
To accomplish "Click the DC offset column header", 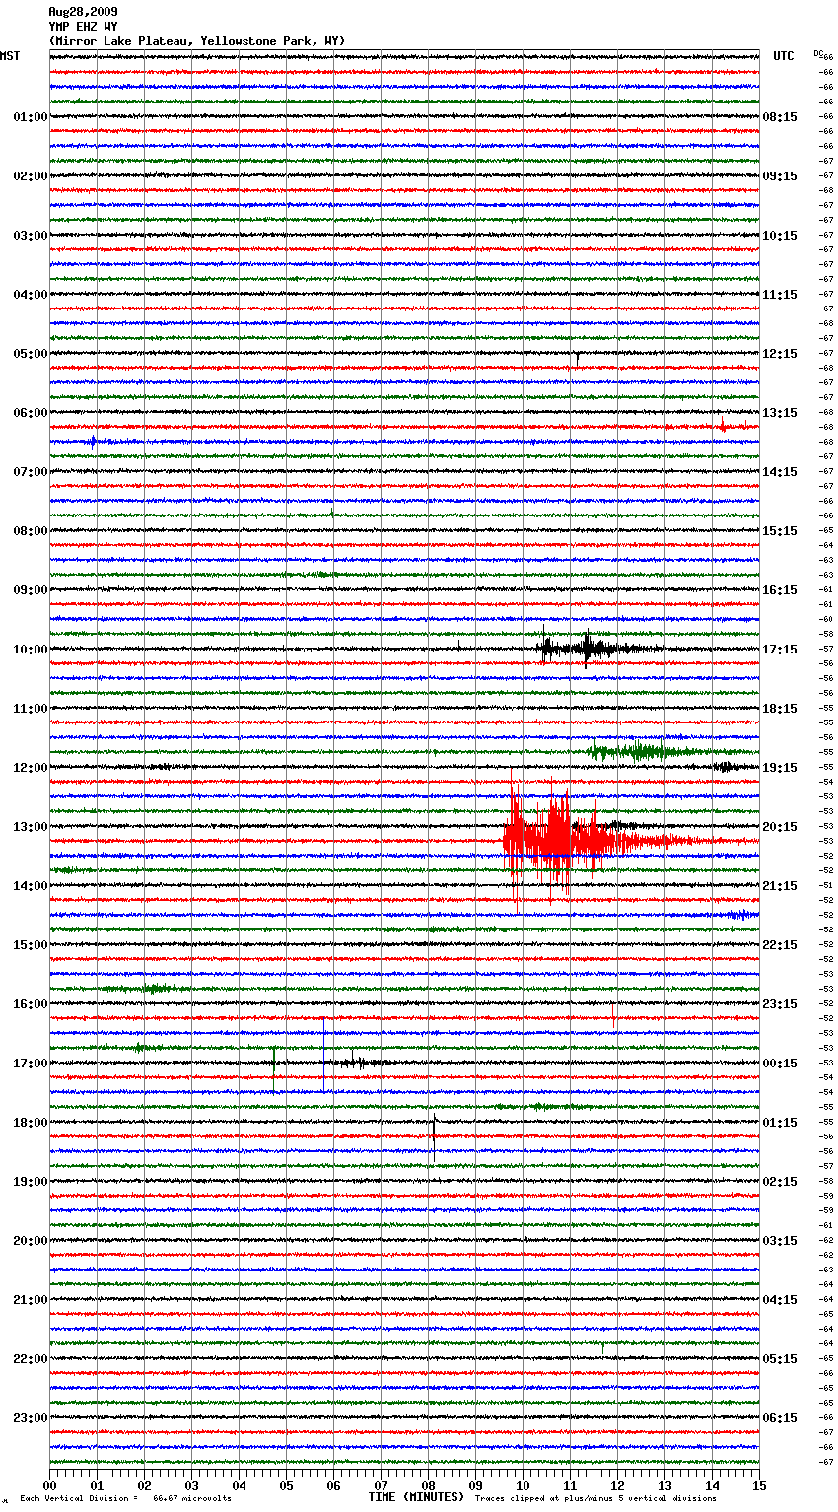I will point(817,52).
